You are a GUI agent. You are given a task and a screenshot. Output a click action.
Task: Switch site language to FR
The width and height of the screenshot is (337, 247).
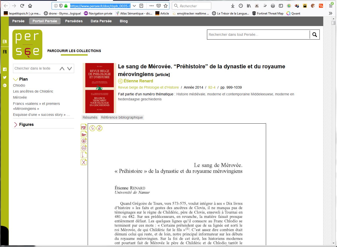5,52
